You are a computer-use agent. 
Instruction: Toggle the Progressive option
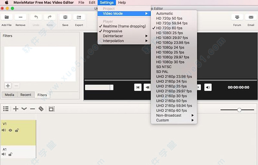pyautogui.click(x=124, y=31)
